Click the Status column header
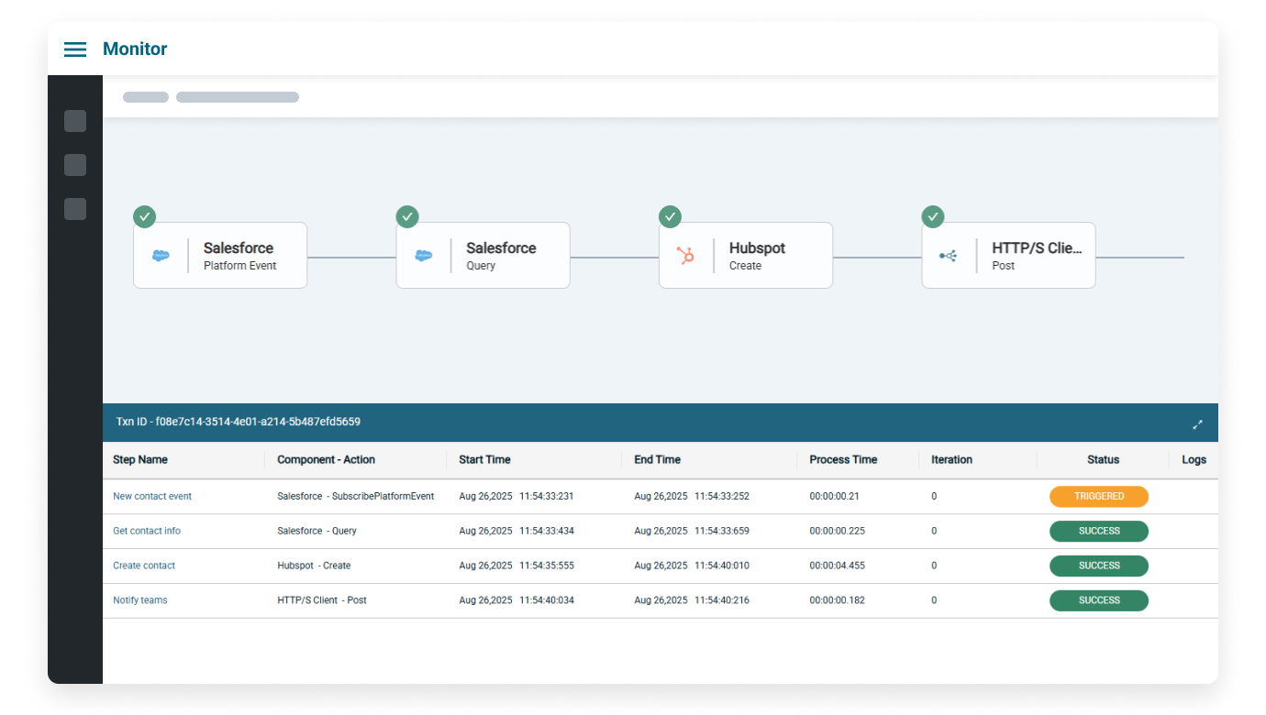 tap(1103, 460)
